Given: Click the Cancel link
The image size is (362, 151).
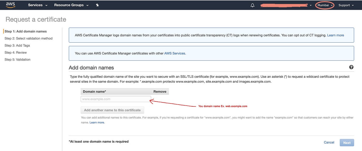Looking at the screenshot, I should point(329,142).
